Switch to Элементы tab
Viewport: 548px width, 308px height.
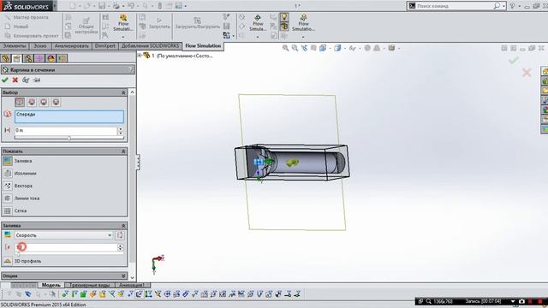[15, 46]
